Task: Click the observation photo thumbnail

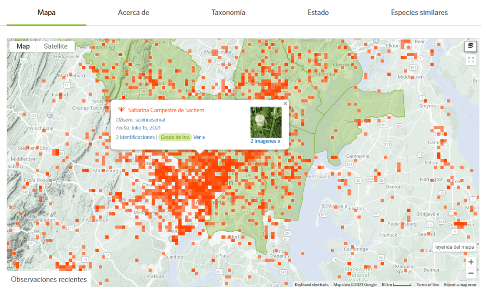Action: (266, 122)
